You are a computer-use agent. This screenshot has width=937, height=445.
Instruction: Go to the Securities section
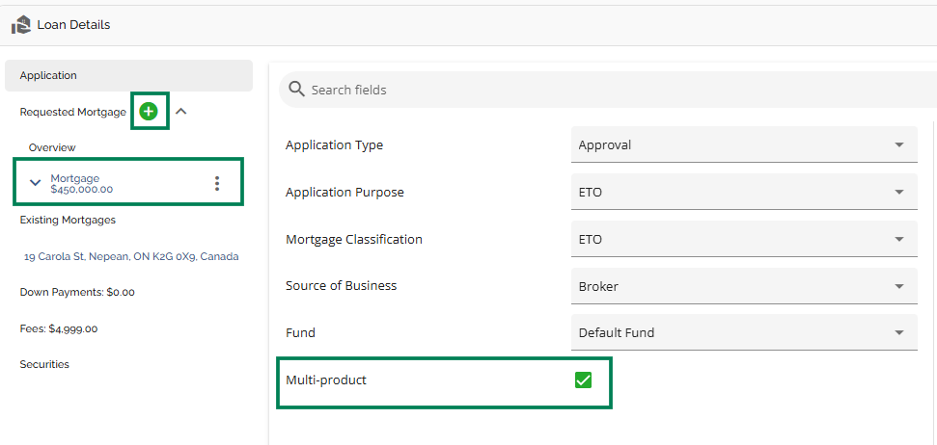coord(44,364)
